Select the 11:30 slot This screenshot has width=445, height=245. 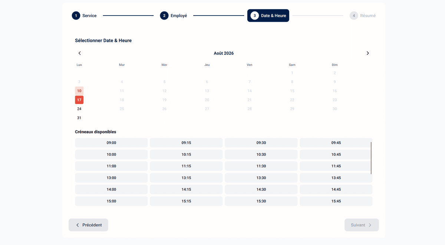pyautogui.click(x=261, y=166)
